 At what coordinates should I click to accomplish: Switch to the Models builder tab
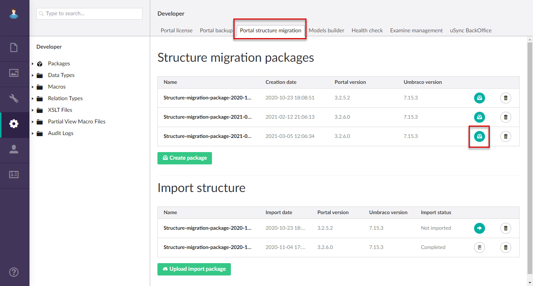pyautogui.click(x=326, y=30)
